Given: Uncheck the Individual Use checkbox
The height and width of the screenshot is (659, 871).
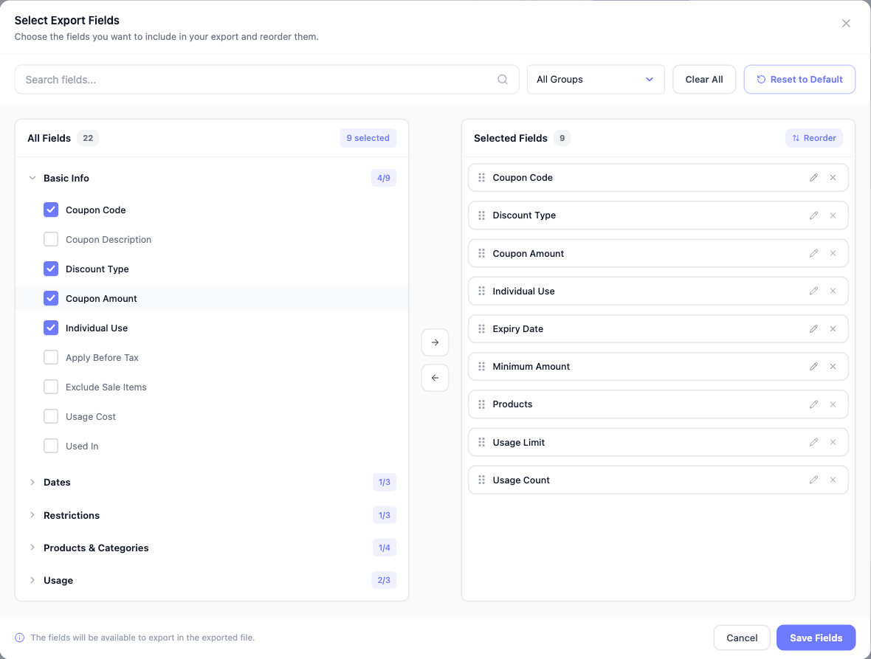Looking at the screenshot, I should 50,328.
